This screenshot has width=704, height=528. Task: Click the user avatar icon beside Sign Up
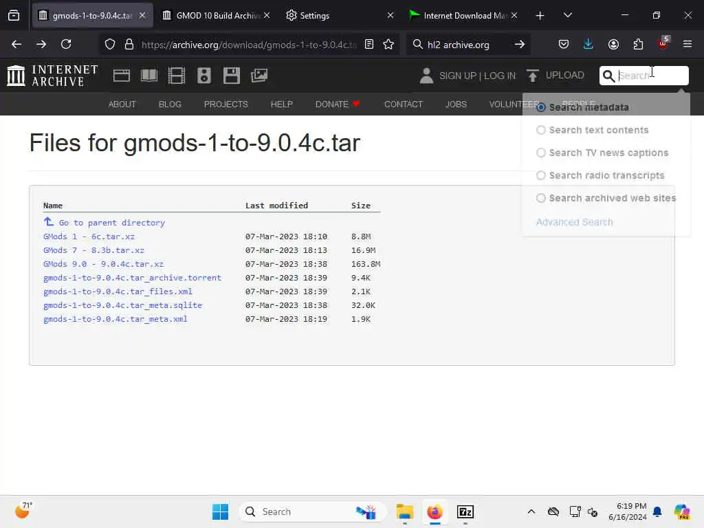coord(426,76)
